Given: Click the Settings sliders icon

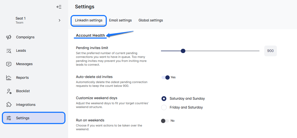Looking at the screenshot, I should coord(9,118).
